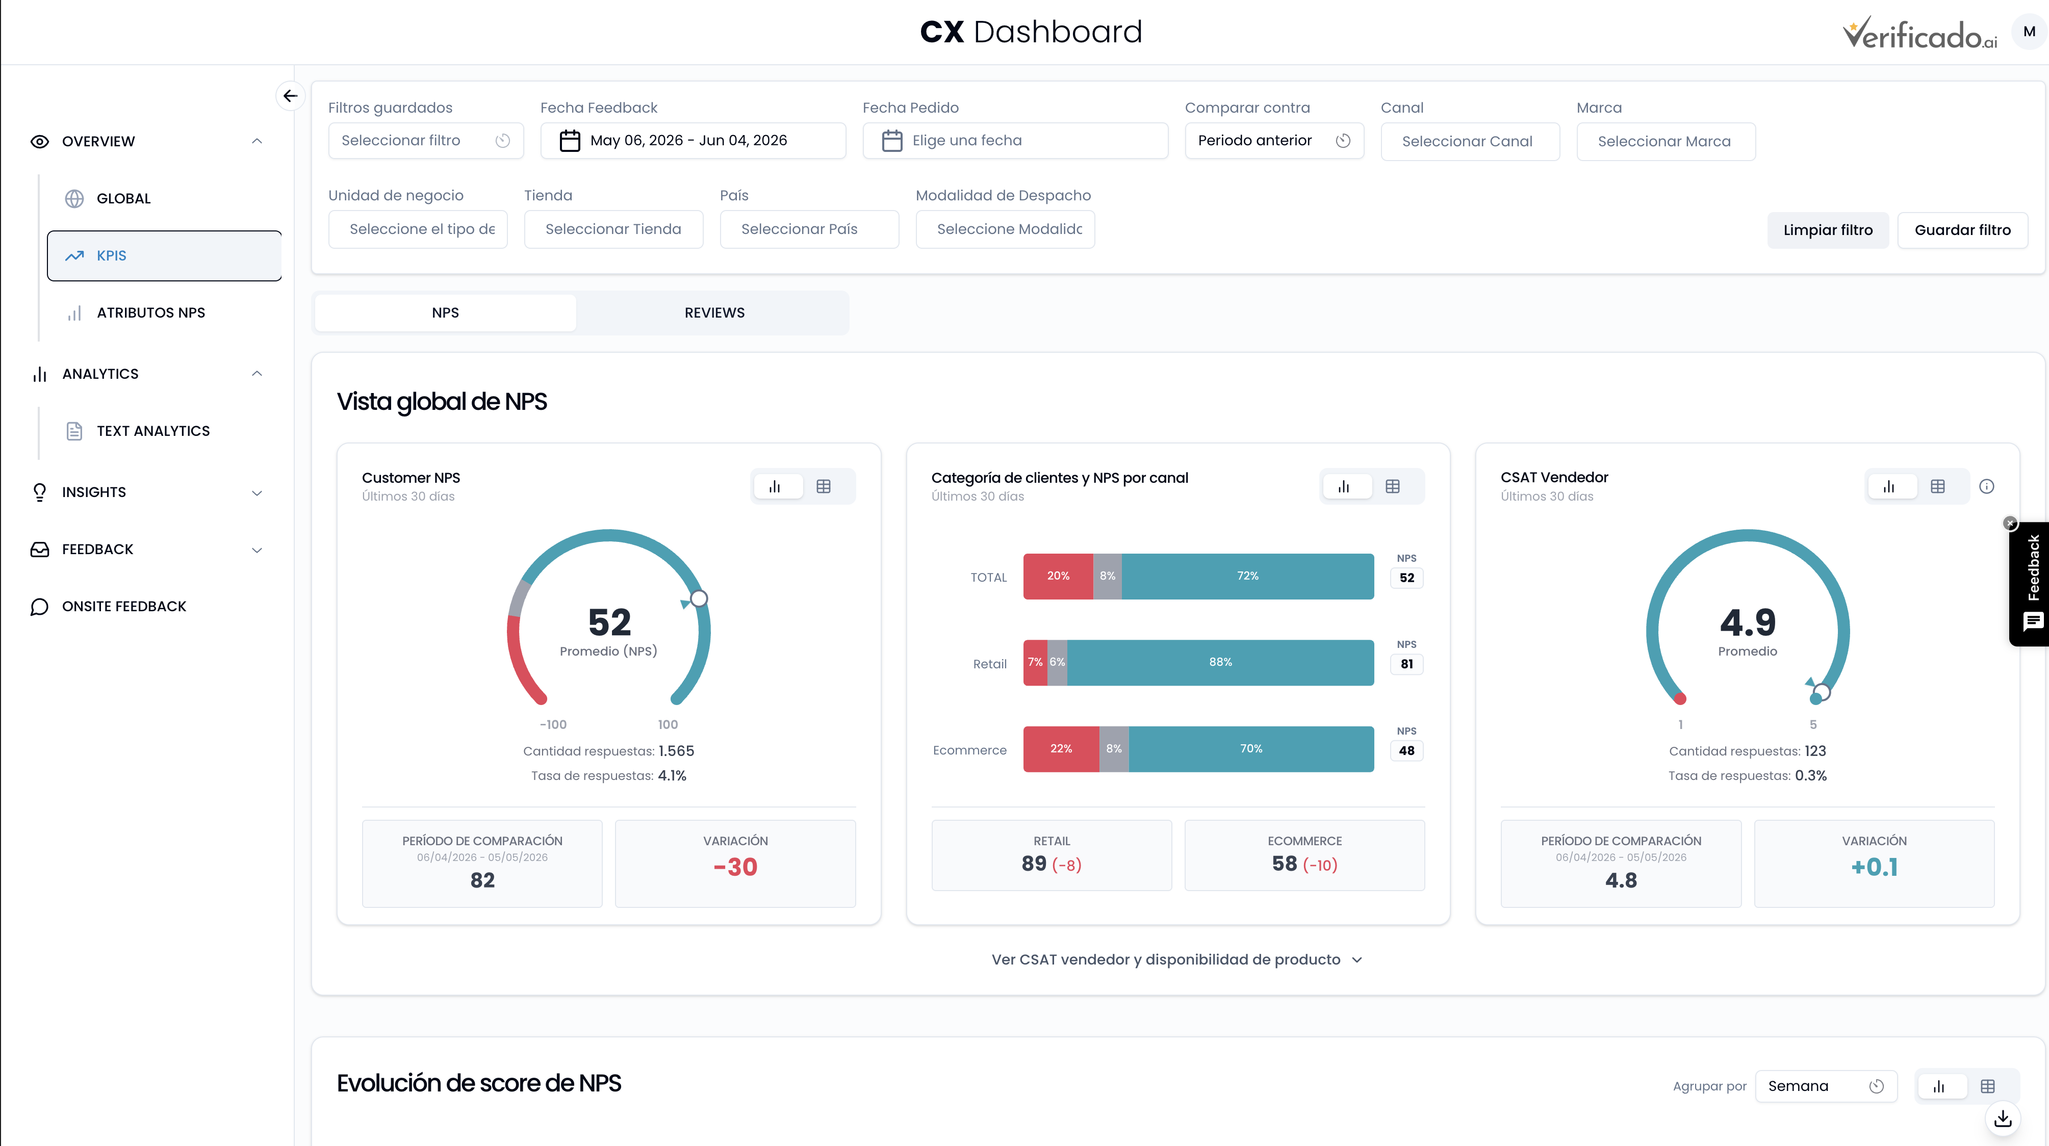Viewport: 2049px width, 1146px height.
Task: Click Limpiar filtro button
Action: 1827,230
